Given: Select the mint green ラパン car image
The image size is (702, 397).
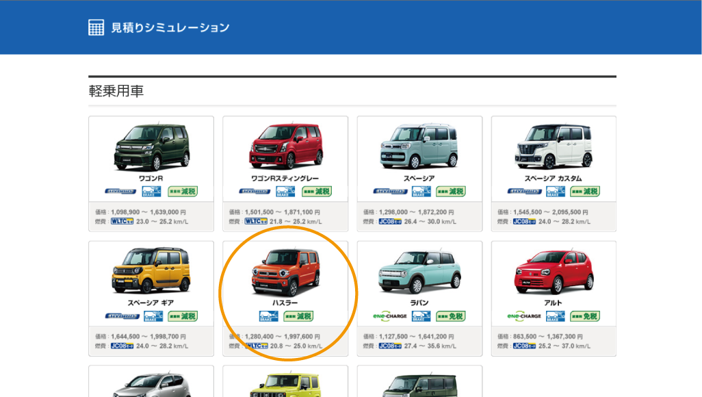Looking at the screenshot, I should (419, 272).
